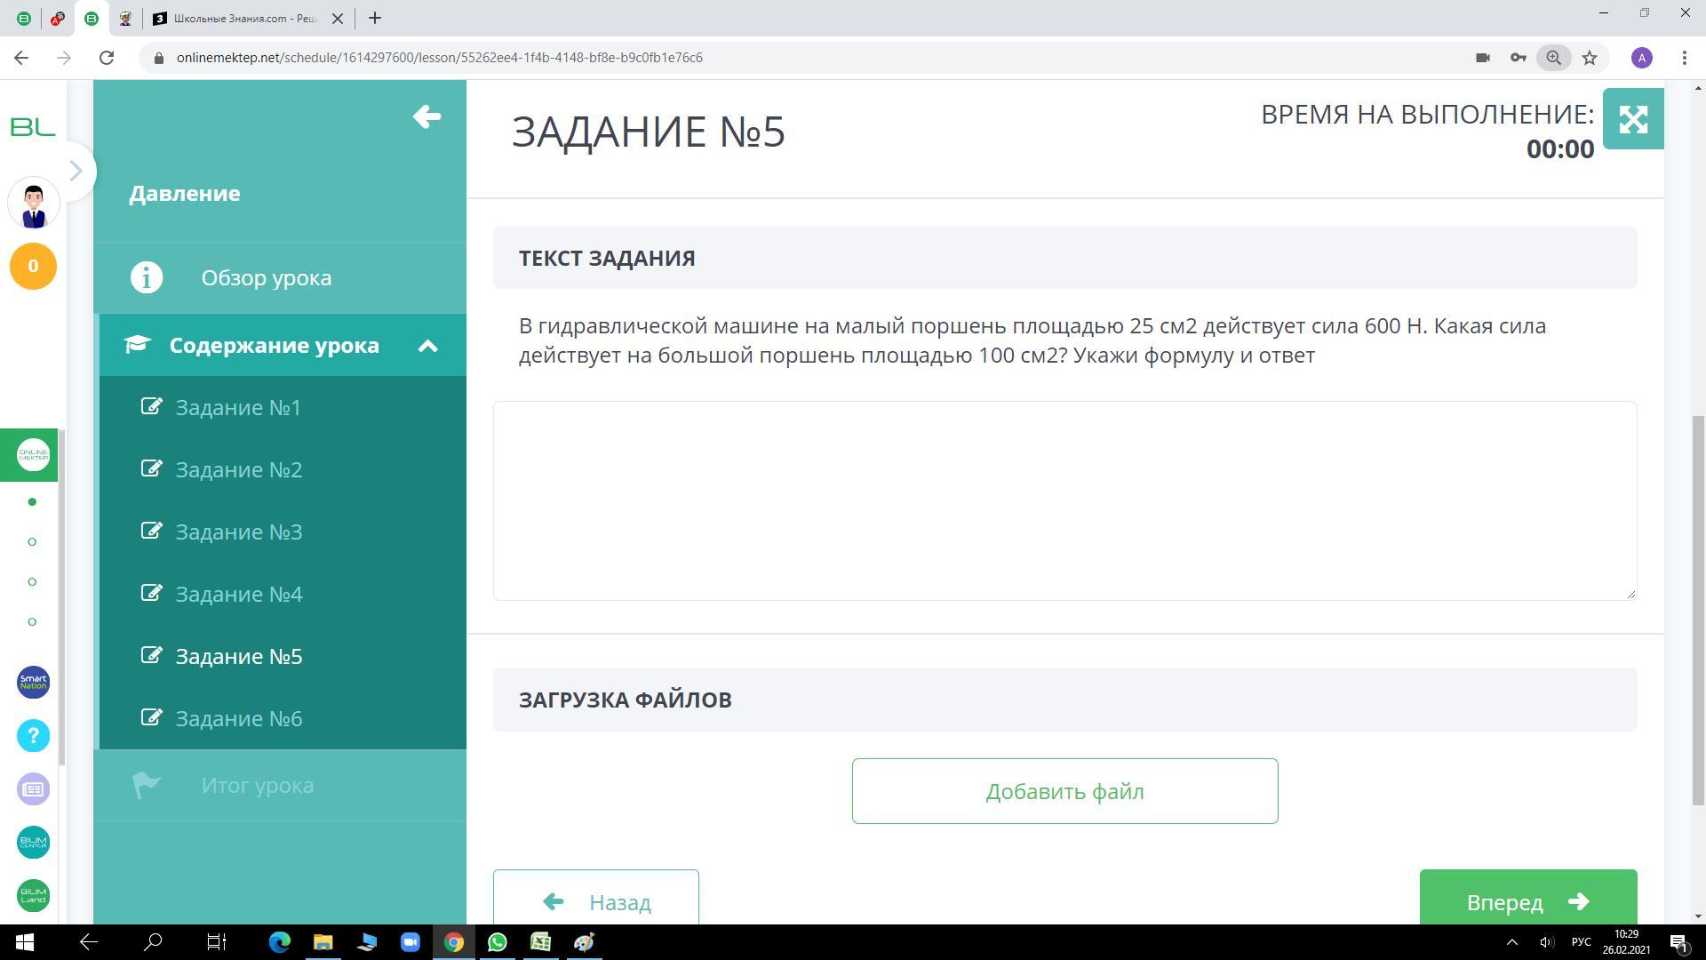
Task: Show hidden system tray icons
Action: [1511, 942]
